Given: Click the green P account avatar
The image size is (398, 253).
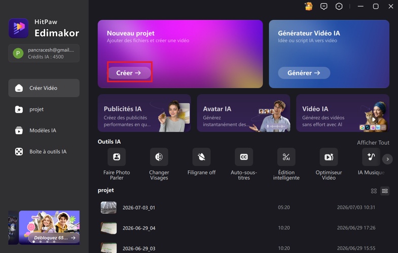Looking at the screenshot, I should pyautogui.click(x=18, y=53).
